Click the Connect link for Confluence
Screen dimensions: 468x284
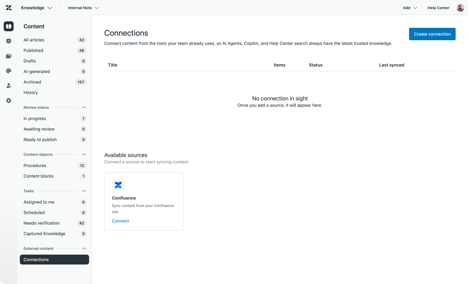[x=120, y=221]
